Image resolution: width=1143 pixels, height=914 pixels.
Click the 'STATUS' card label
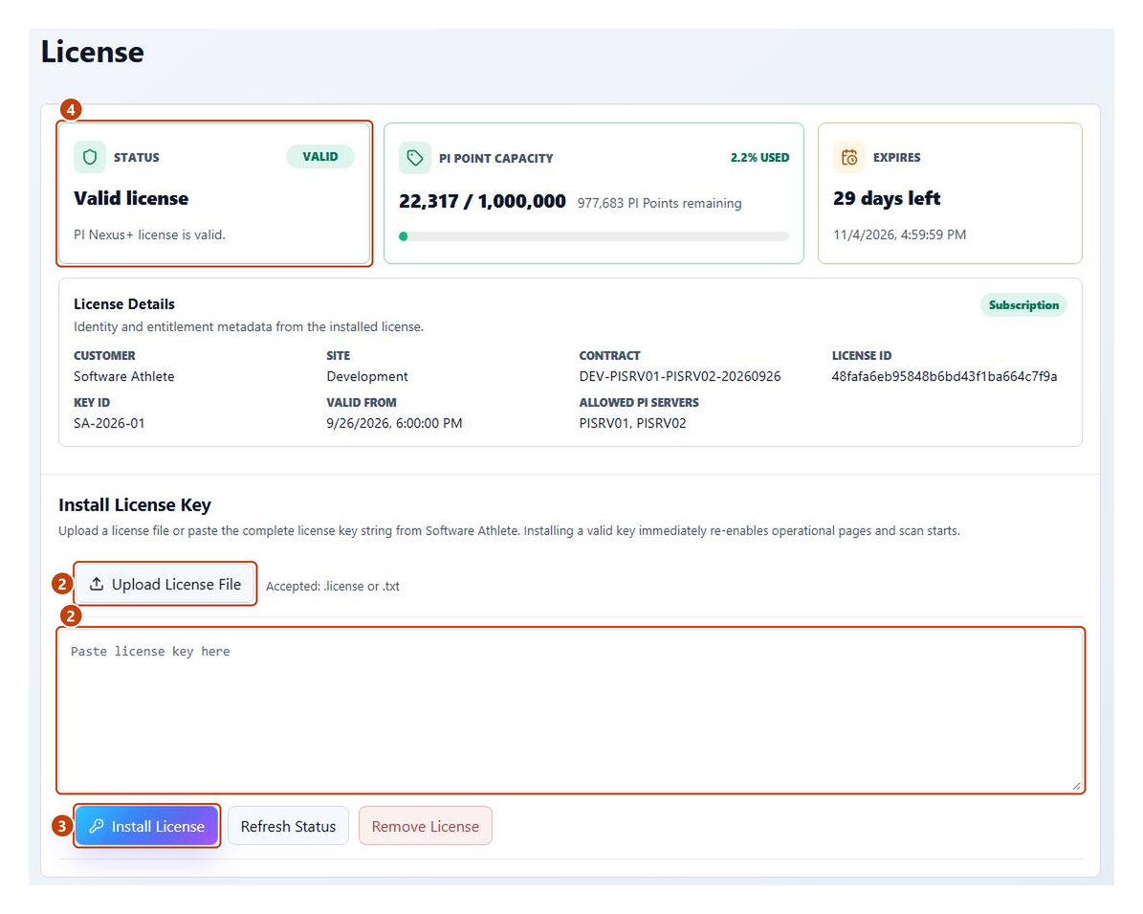(x=137, y=158)
